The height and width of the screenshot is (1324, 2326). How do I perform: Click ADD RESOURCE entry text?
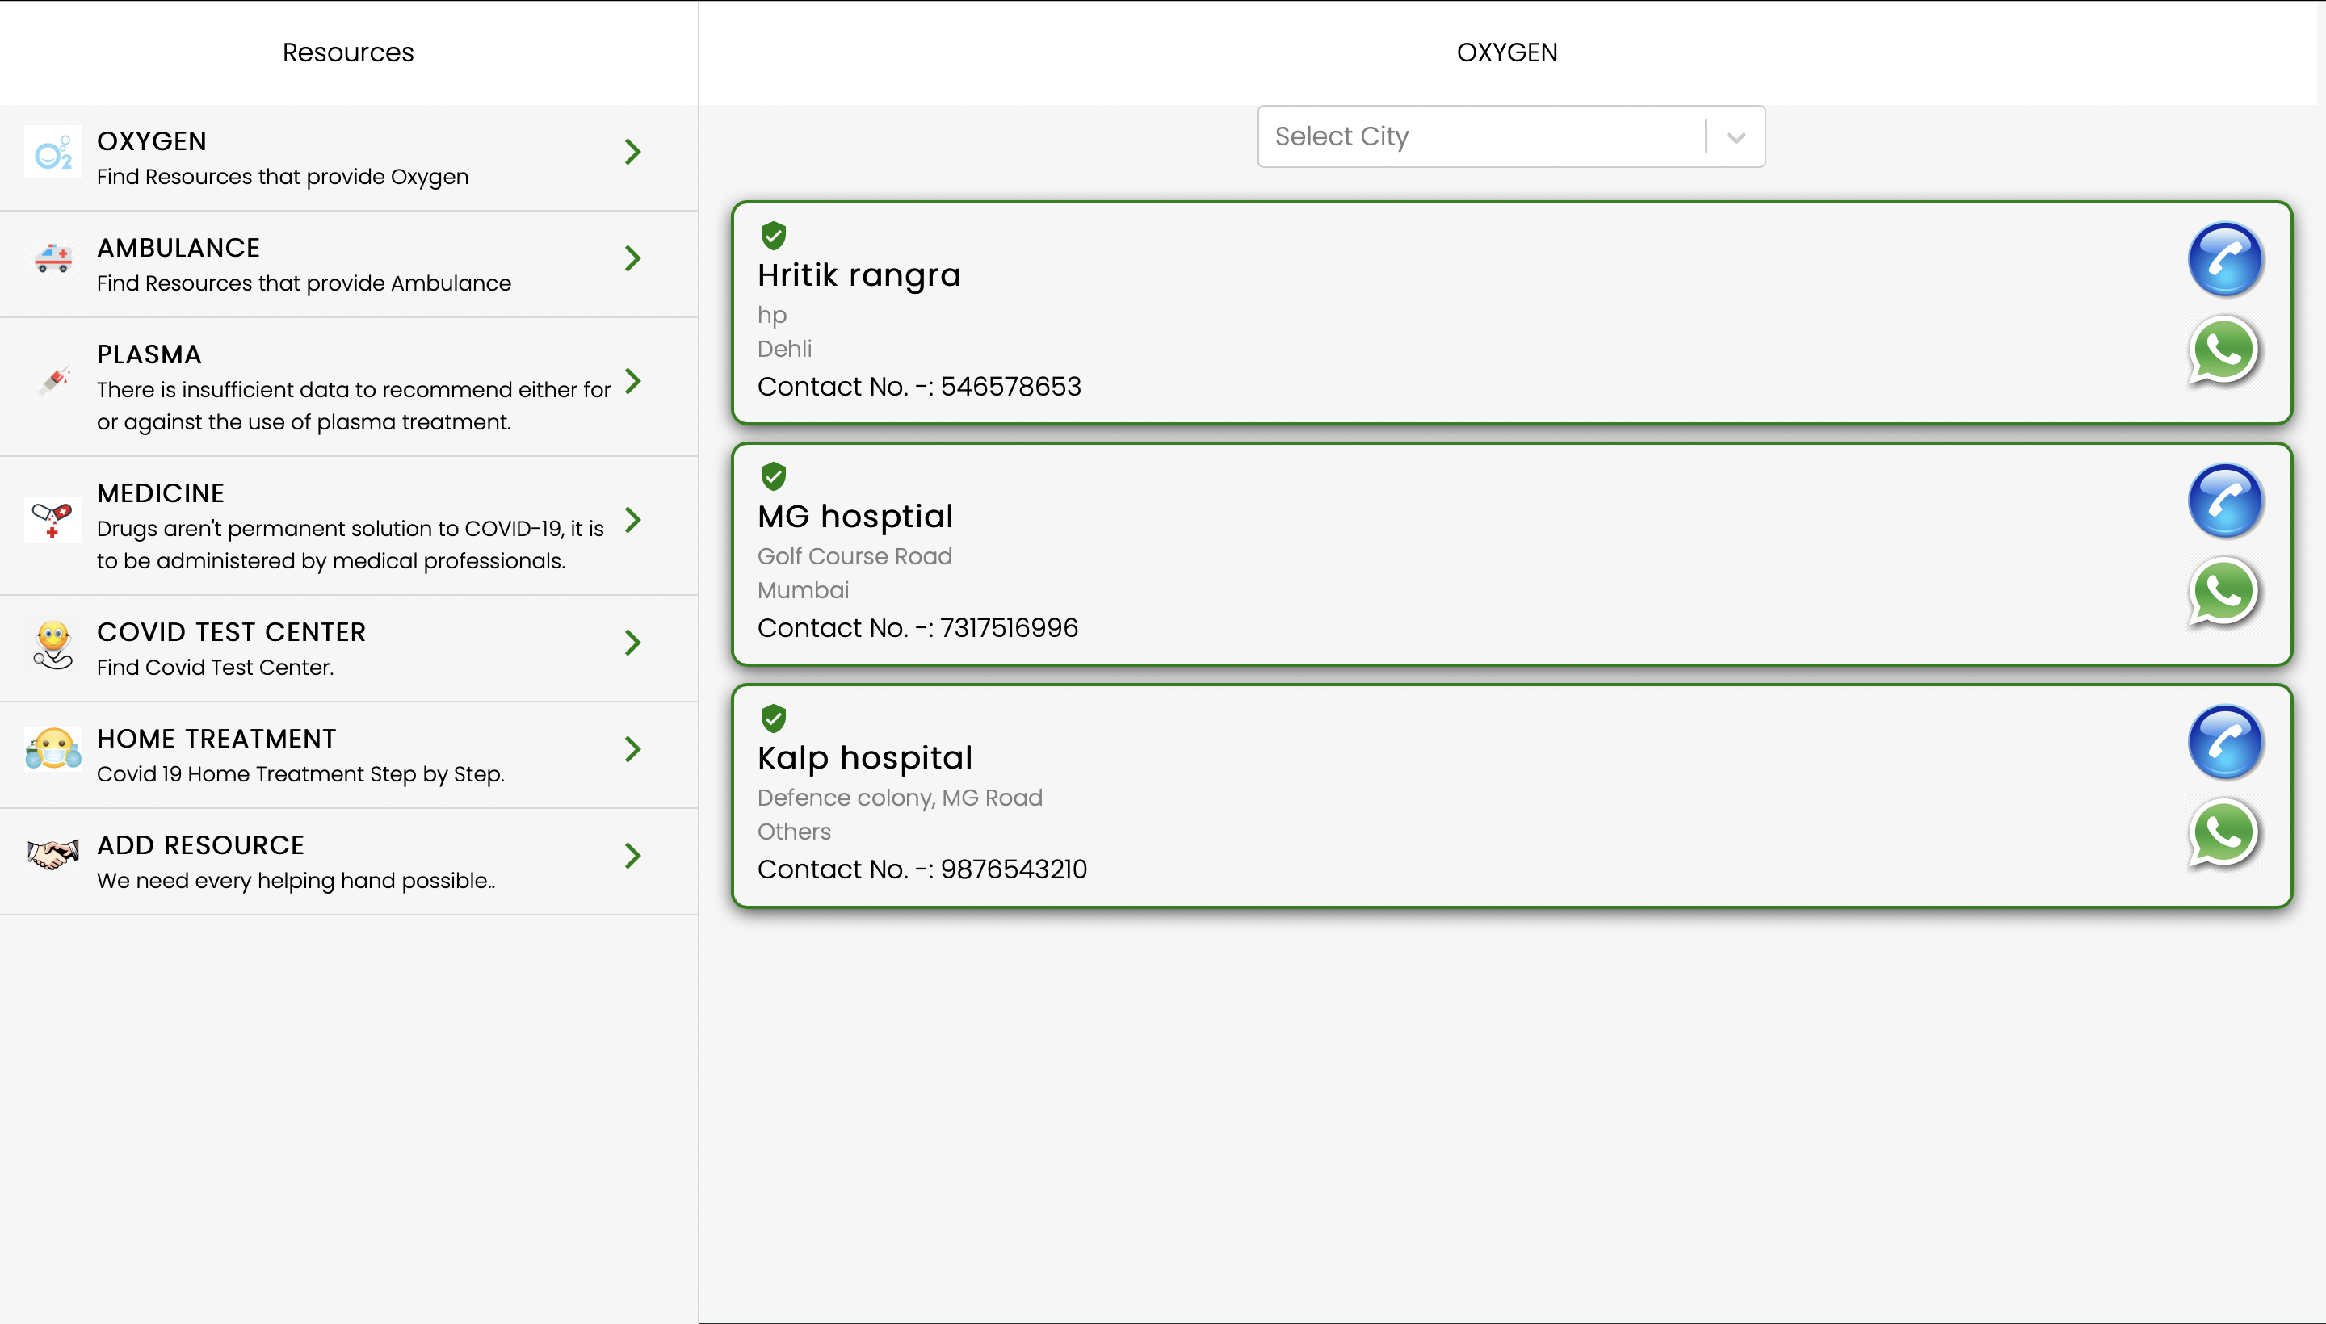[200, 844]
